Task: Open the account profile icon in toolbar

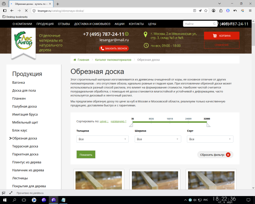Action: [x=214, y=11]
